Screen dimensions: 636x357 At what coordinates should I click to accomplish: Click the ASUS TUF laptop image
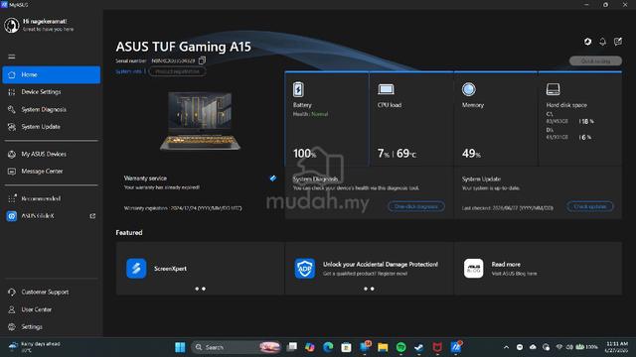(200, 121)
